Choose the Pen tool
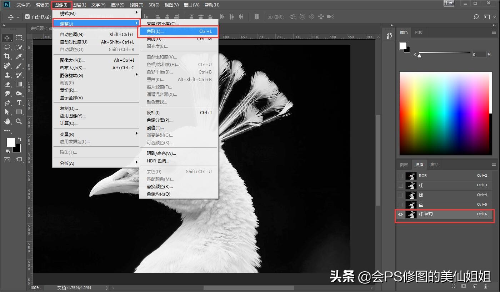 [x=7, y=103]
